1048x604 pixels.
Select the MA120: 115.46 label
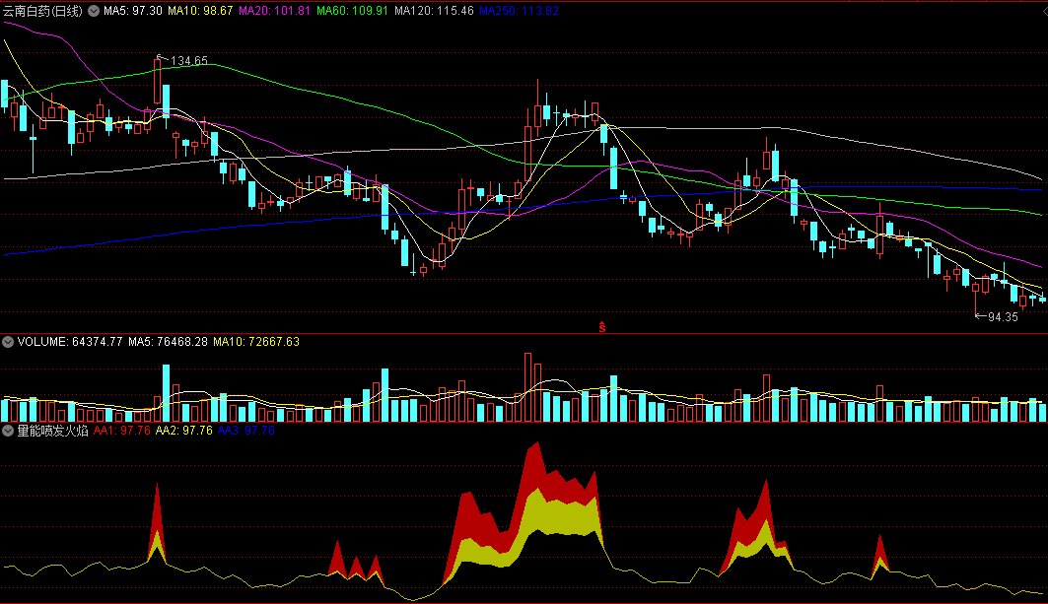click(434, 11)
